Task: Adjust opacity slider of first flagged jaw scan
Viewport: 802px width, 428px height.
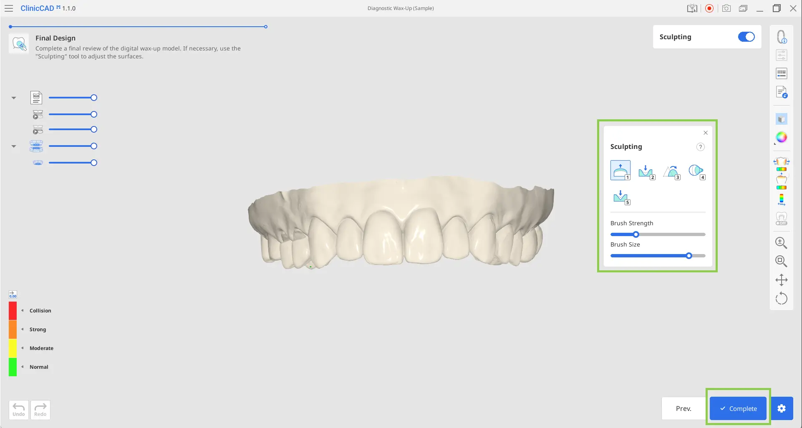Action: point(73,114)
